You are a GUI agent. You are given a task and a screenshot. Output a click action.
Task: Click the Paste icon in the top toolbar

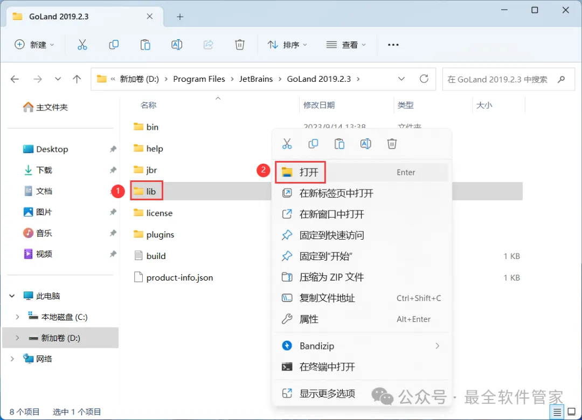point(145,45)
